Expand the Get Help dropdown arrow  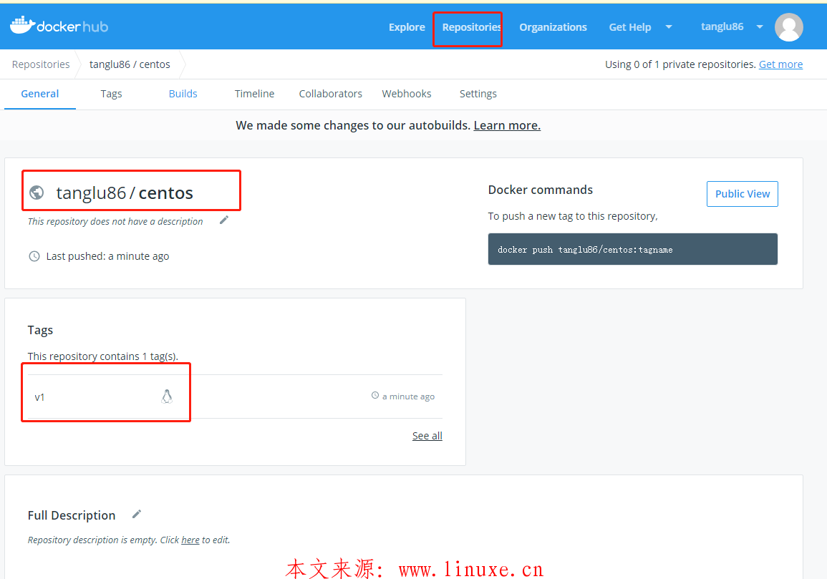pos(668,27)
